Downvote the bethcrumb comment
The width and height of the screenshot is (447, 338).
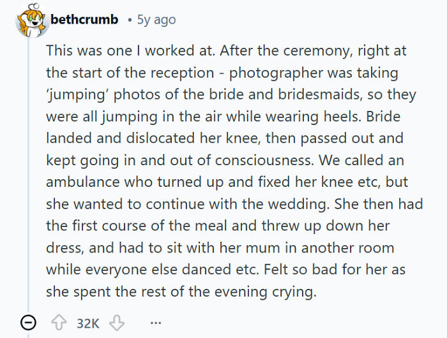tap(117, 323)
